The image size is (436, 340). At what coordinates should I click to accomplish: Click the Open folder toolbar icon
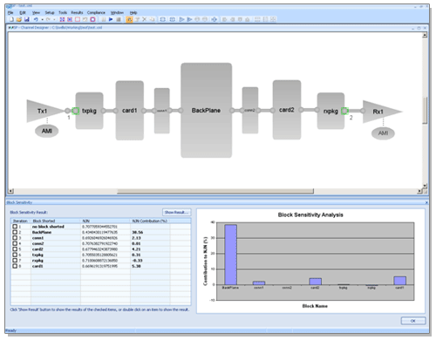coord(19,19)
